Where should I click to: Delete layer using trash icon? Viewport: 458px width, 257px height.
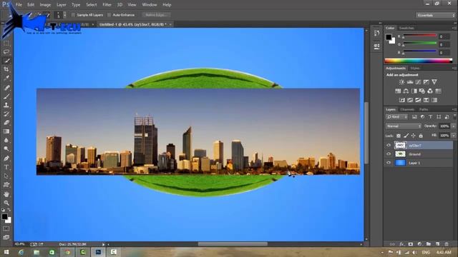(x=447, y=244)
